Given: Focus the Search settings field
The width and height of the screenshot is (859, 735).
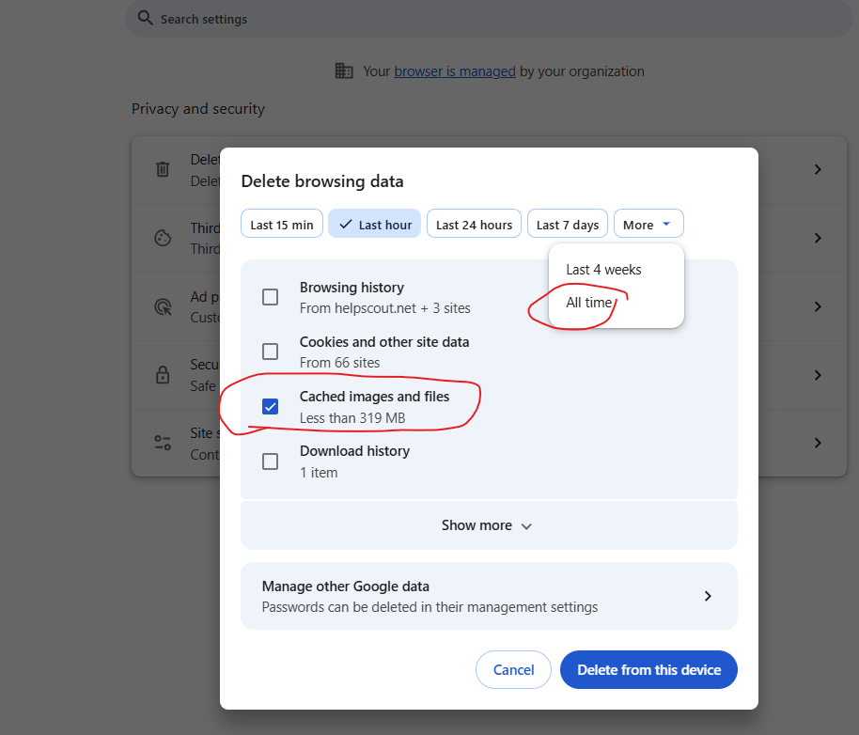Looking at the screenshot, I should tap(489, 19).
